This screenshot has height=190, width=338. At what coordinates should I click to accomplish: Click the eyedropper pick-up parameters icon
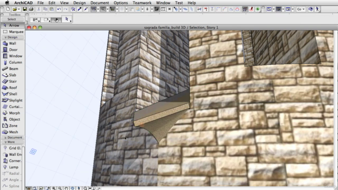(x=80, y=9)
